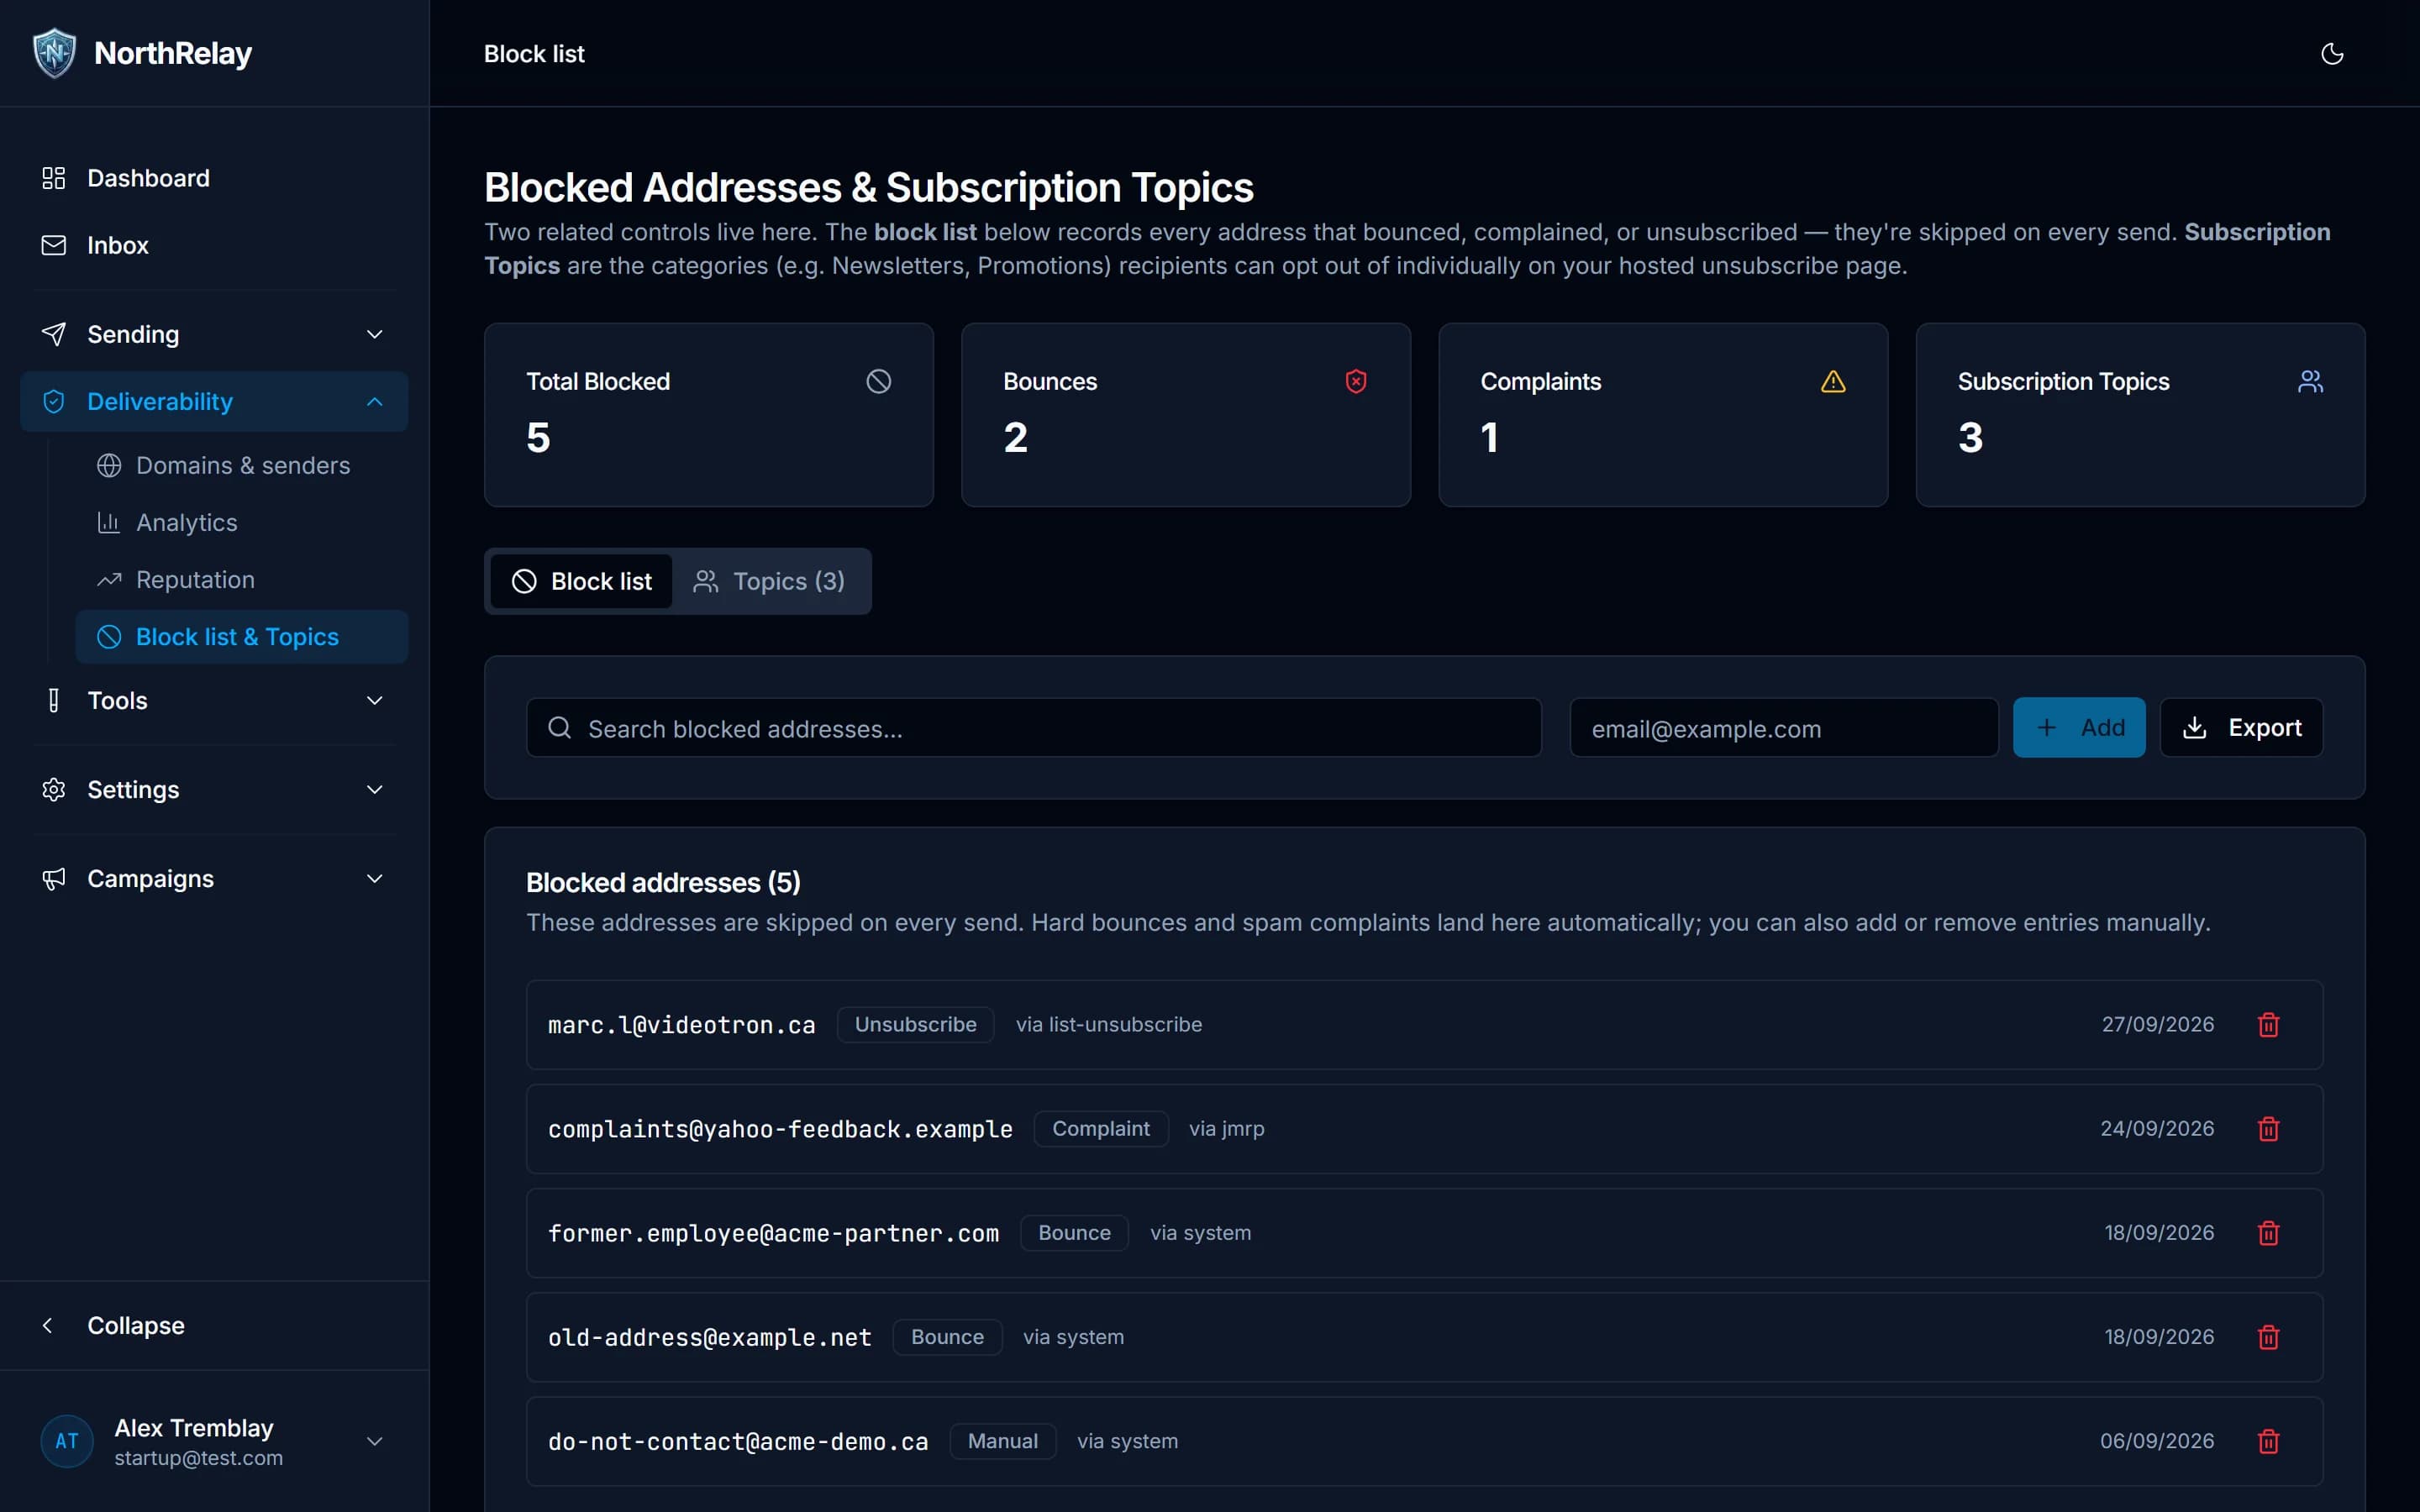Image resolution: width=2420 pixels, height=1512 pixels.
Task: Collapse the sidebar
Action: [214, 1325]
